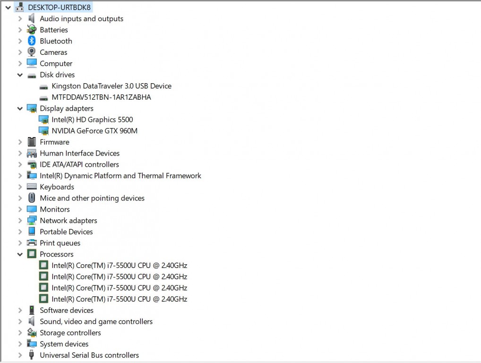Expand the Storage controllers arrow
The height and width of the screenshot is (363, 481).
(x=20, y=333)
